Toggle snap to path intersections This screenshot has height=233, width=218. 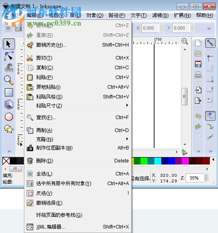point(210,137)
